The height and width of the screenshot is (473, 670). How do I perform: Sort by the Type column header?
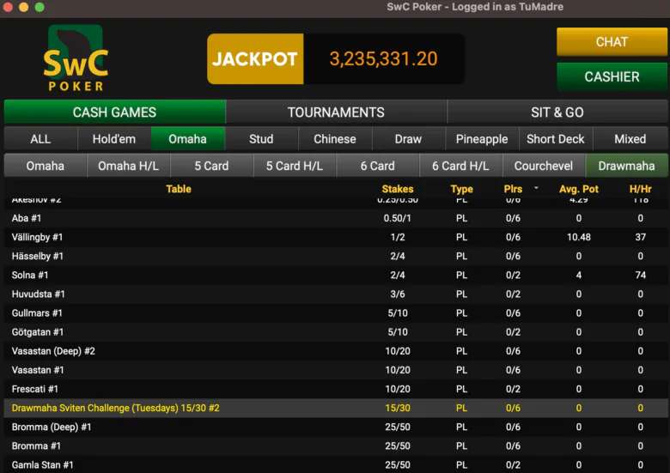pyautogui.click(x=461, y=189)
